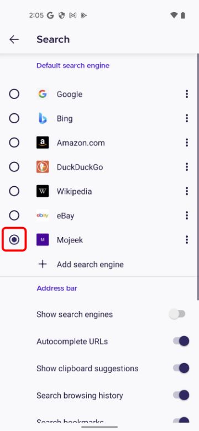Open the three-dot menu for Bing
Image resolution: width=199 pixels, height=431 pixels.
tap(187, 118)
